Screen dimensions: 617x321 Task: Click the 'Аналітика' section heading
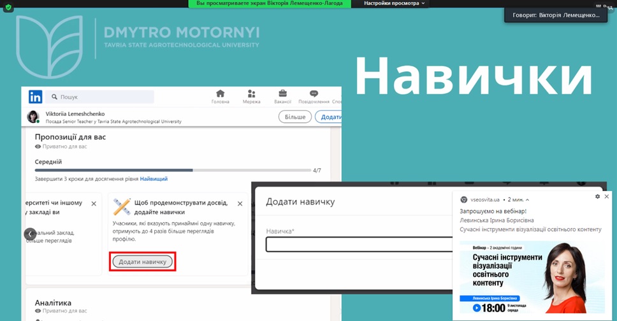(53, 303)
